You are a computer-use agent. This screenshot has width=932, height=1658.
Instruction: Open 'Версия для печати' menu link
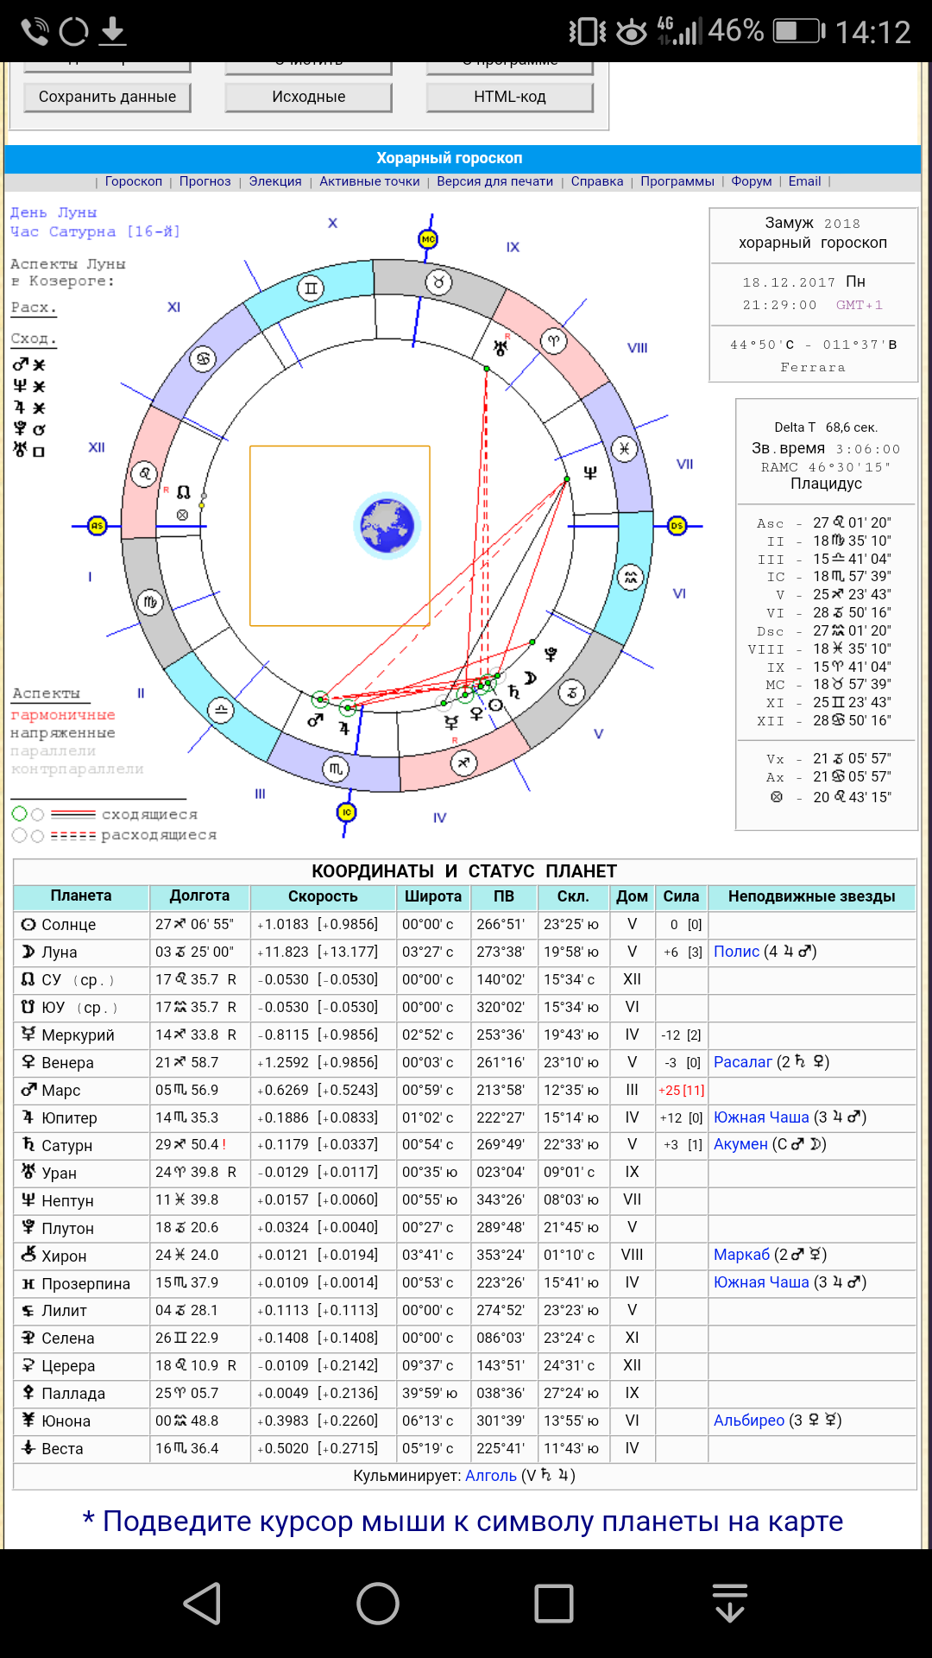pos(494,181)
